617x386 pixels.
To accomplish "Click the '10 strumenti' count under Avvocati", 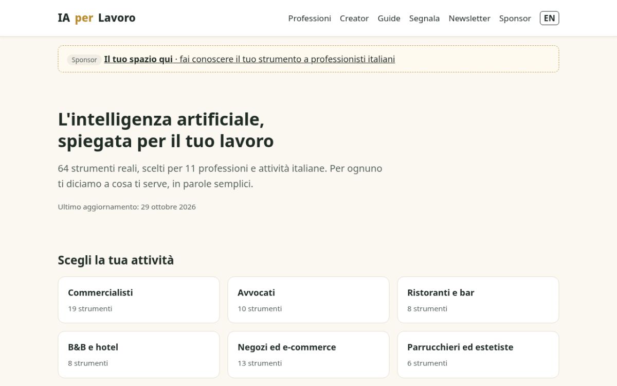I will [260, 309].
